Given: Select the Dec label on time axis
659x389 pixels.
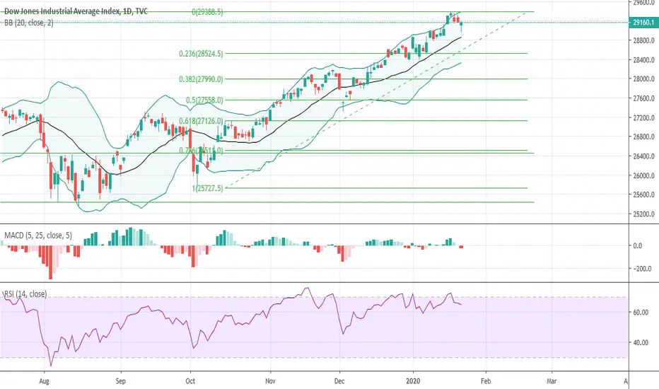Looking at the screenshot, I should [339, 381].
